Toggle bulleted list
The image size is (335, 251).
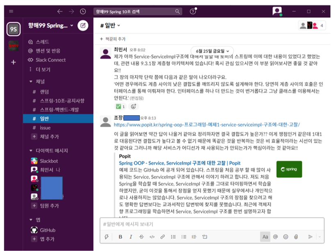[x=184, y=237]
